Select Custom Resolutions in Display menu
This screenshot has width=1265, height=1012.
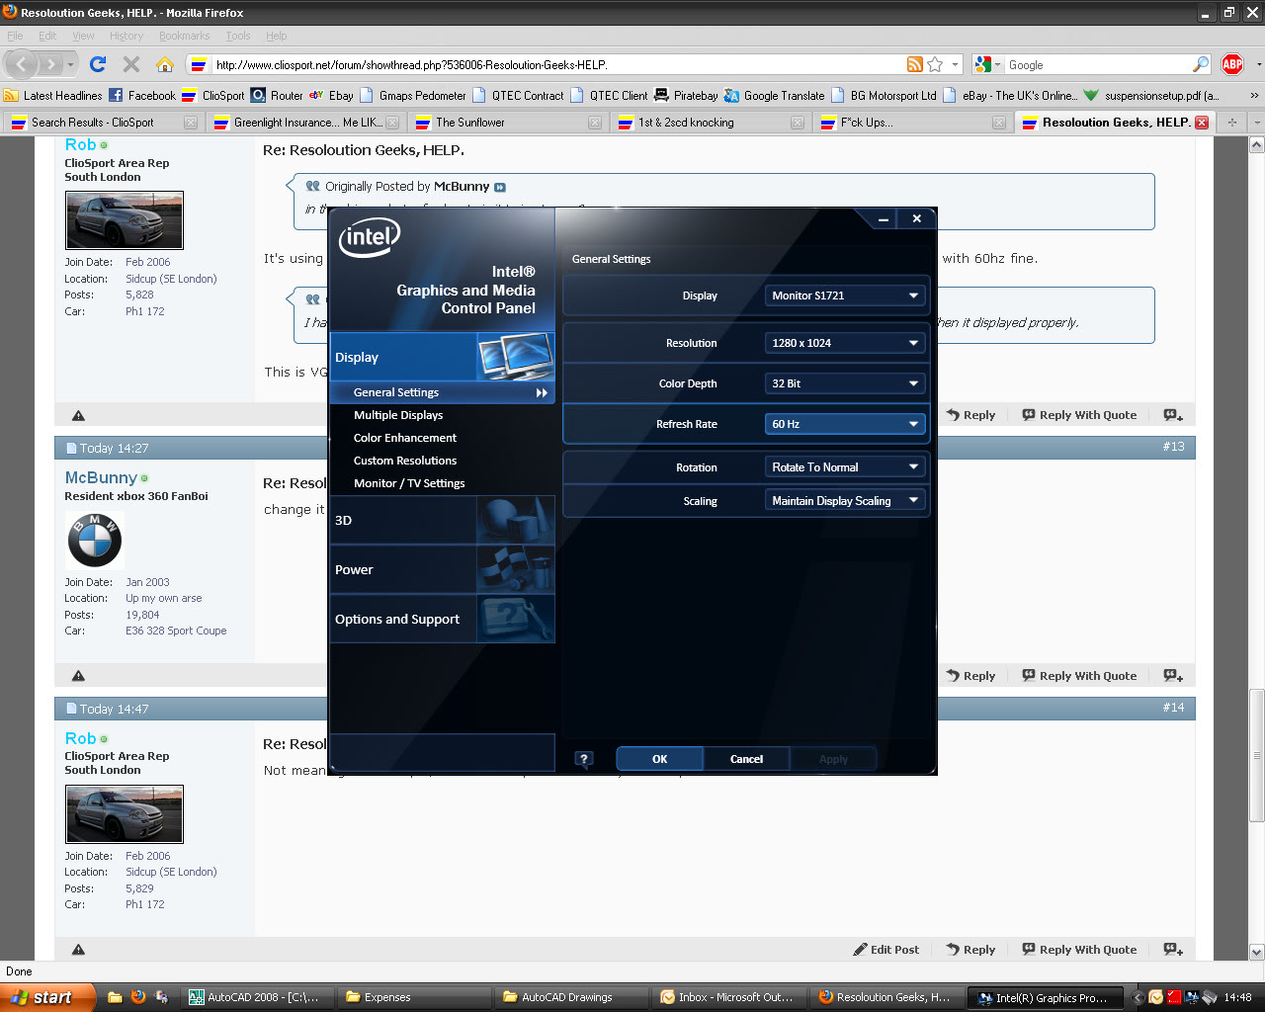pos(405,461)
